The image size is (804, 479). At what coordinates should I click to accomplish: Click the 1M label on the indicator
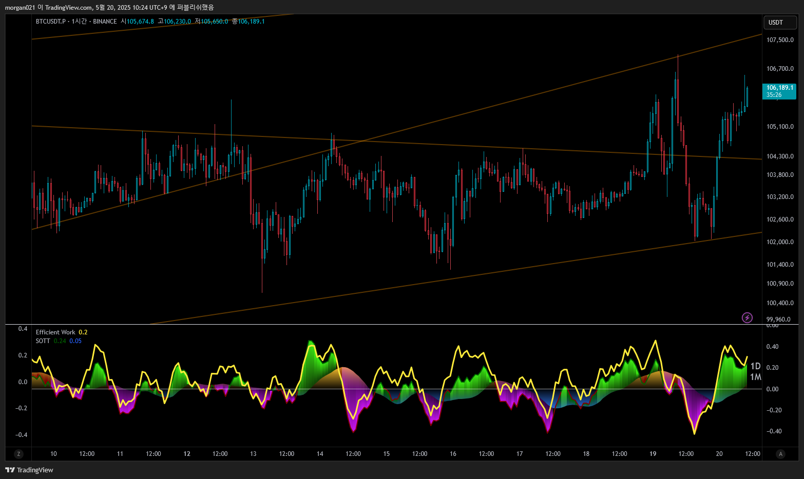point(756,377)
